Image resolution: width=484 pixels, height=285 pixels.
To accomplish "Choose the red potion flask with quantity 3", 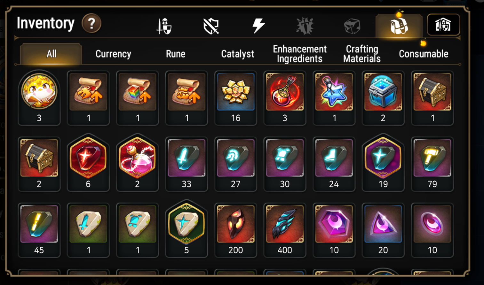I will point(285,98).
